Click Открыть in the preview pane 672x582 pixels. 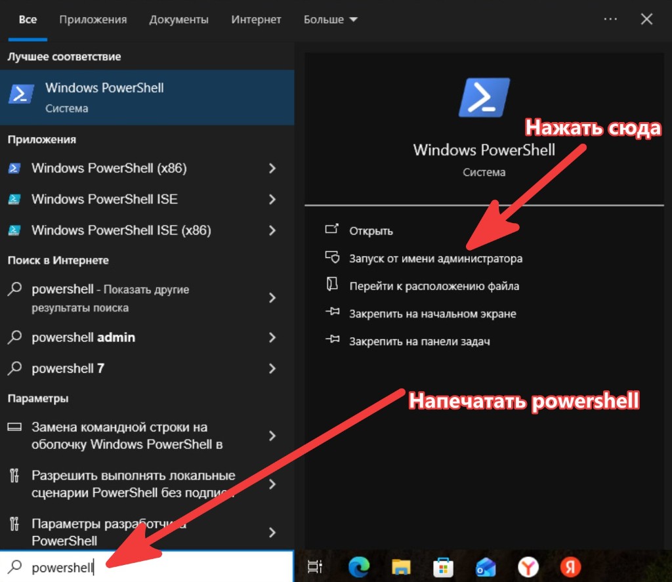371,231
